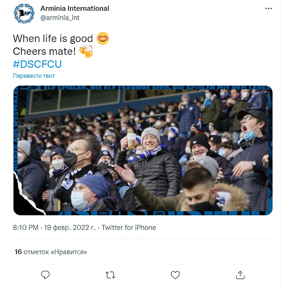View the 16 отметок «Нравится» list

click(51, 252)
